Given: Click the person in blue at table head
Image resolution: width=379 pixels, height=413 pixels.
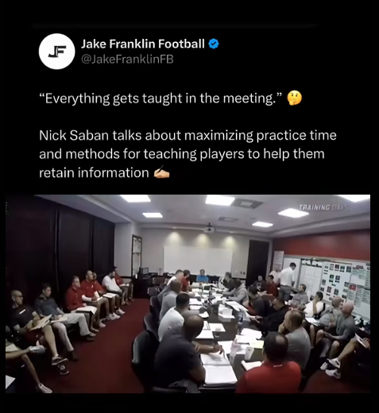Looking at the screenshot, I should point(203,276).
